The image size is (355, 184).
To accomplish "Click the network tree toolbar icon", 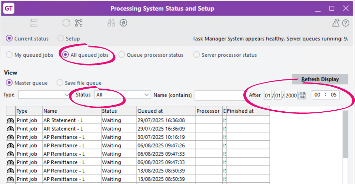I will point(79,23).
